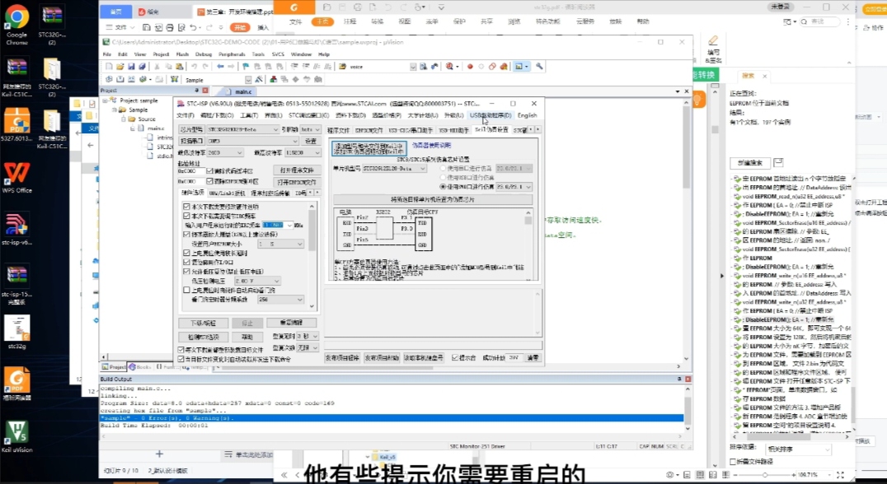The image size is (887, 484).
Task: Click Print icon in PDF reader title bar
Action: click(x=358, y=7)
